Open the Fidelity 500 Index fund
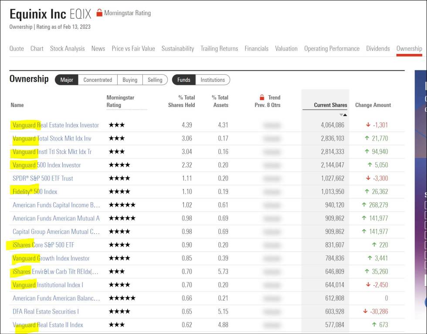The height and width of the screenshot is (334, 427). point(35,192)
